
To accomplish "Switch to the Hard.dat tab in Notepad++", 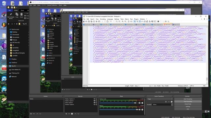I will tap(167, 25).
